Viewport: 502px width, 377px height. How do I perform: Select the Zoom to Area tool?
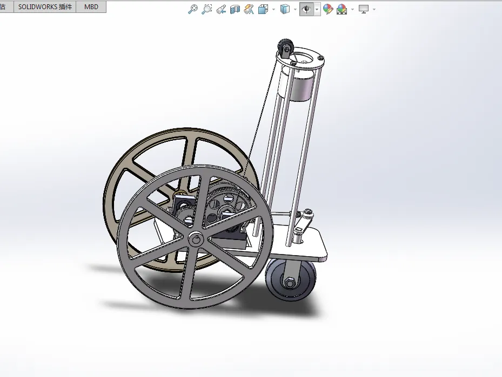pyautogui.click(x=207, y=9)
